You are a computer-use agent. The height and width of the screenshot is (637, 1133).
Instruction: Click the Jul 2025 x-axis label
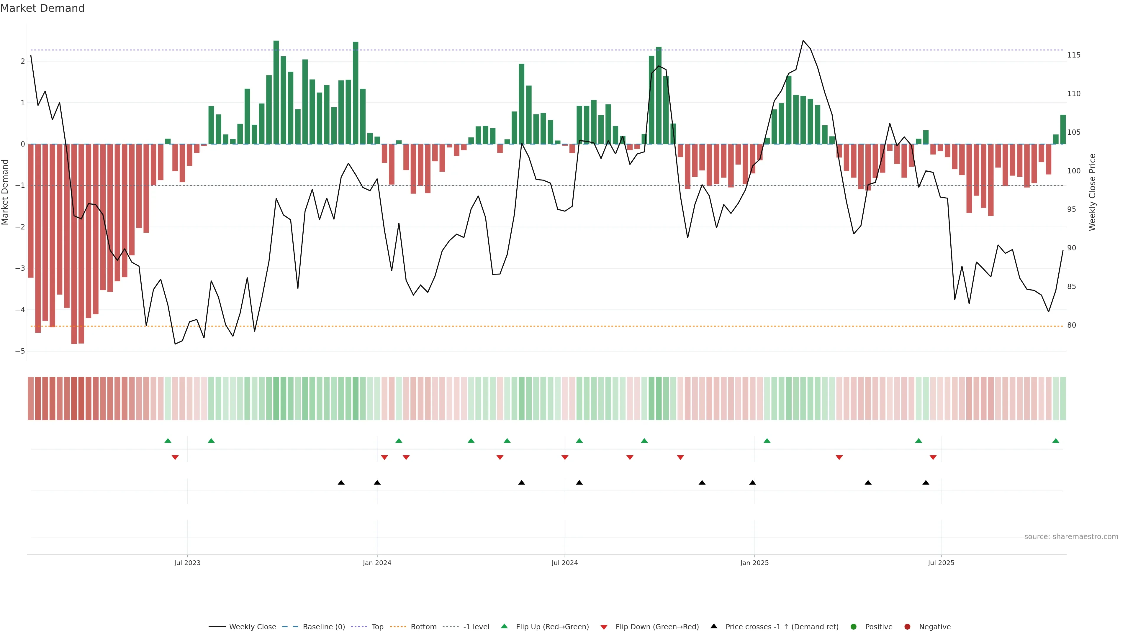[x=941, y=563]
